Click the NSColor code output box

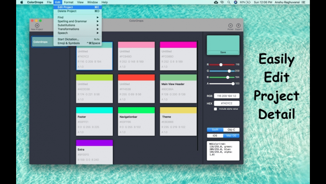pyautogui.click(x=223, y=151)
